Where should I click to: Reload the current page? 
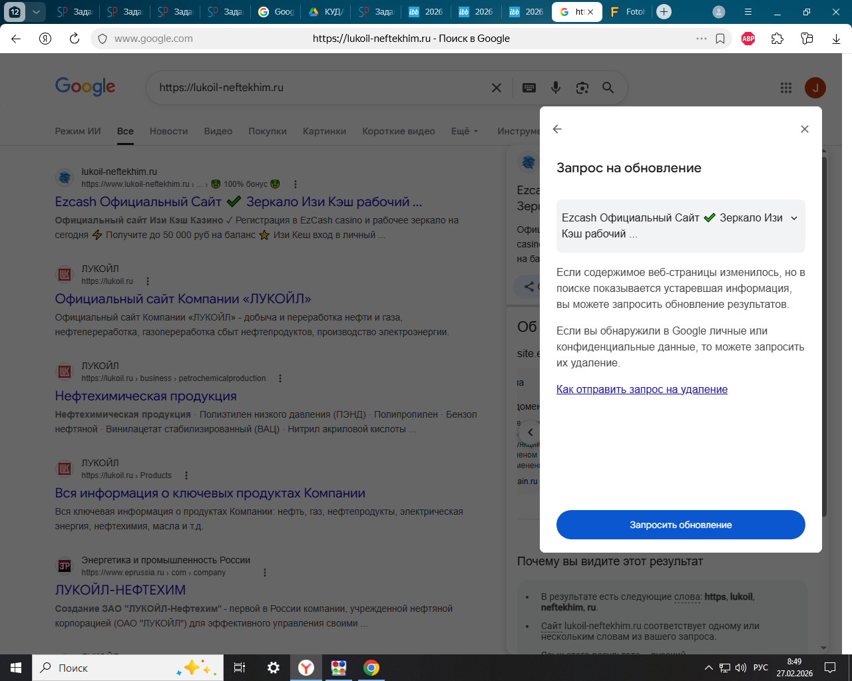pos(75,39)
